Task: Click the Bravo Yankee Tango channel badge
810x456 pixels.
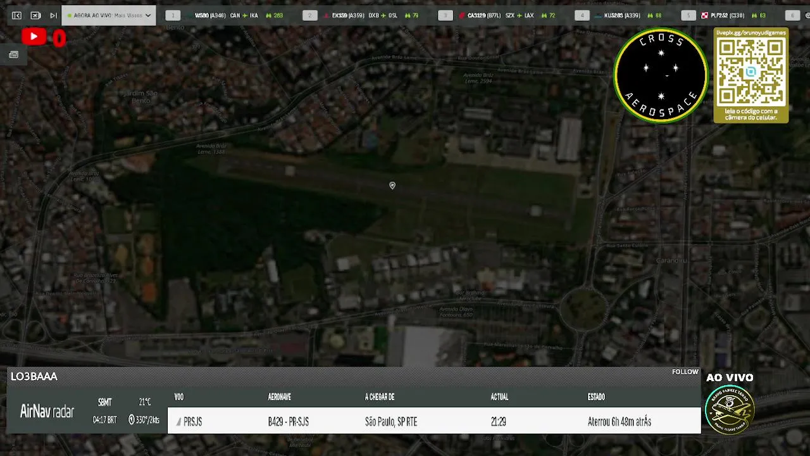Action: [730, 409]
